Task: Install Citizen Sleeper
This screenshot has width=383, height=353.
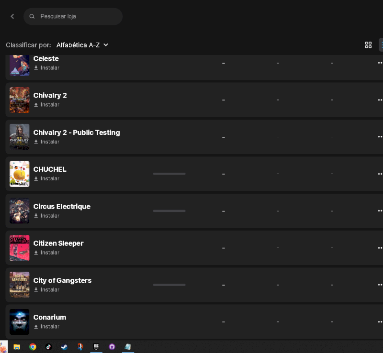Action: (x=46, y=253)
